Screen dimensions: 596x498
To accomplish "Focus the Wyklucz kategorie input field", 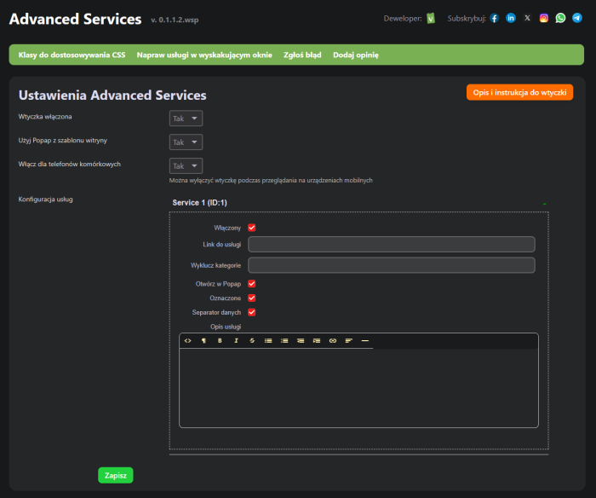I will tap(392, 265).
